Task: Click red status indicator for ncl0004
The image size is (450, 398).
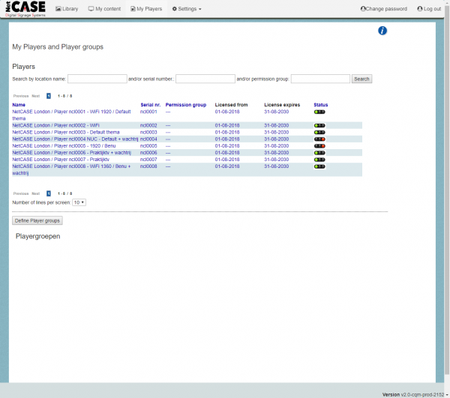Action: (x=319, y=139)
